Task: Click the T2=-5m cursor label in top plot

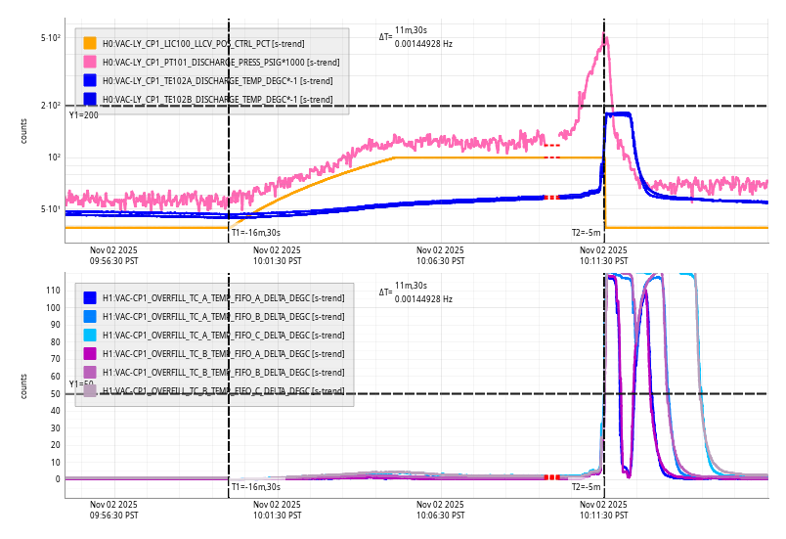Action: [x=586, y=233]
